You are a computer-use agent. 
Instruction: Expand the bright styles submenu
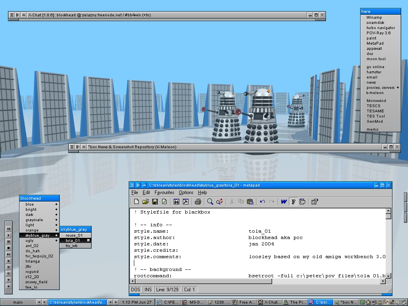39,210
